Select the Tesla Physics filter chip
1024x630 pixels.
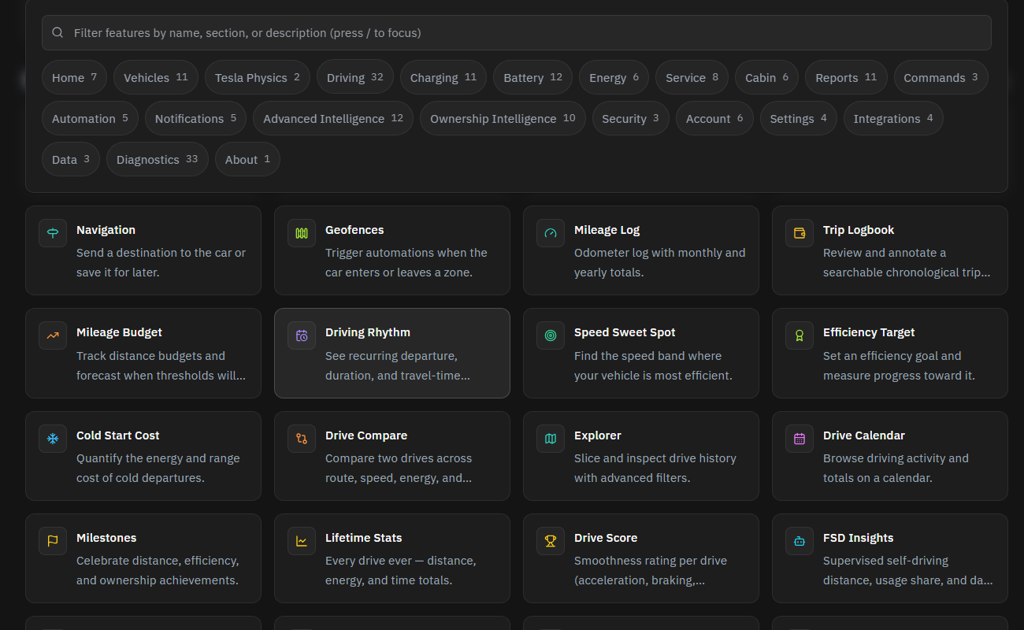pyautogui.click(x=258, y=77)
